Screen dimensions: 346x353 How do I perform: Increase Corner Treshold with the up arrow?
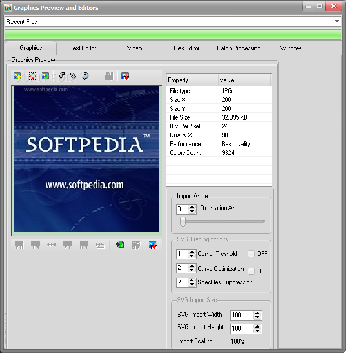(191, 252)
